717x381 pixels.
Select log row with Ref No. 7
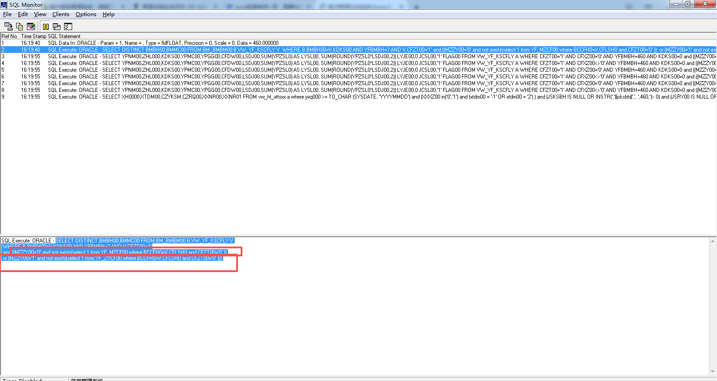[x=358, y=83]
